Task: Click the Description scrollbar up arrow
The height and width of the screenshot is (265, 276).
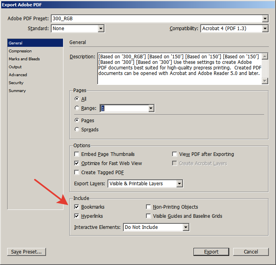Action: click(265, 56)
